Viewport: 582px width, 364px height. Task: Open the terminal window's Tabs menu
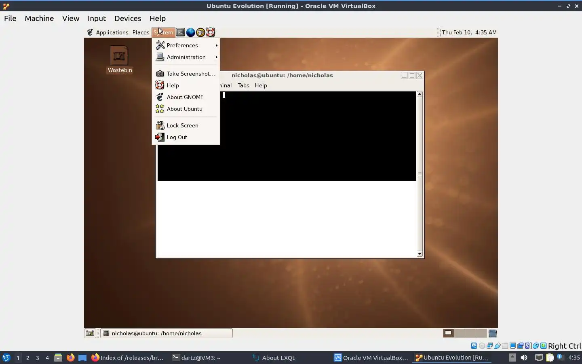[x=243, y=85]
